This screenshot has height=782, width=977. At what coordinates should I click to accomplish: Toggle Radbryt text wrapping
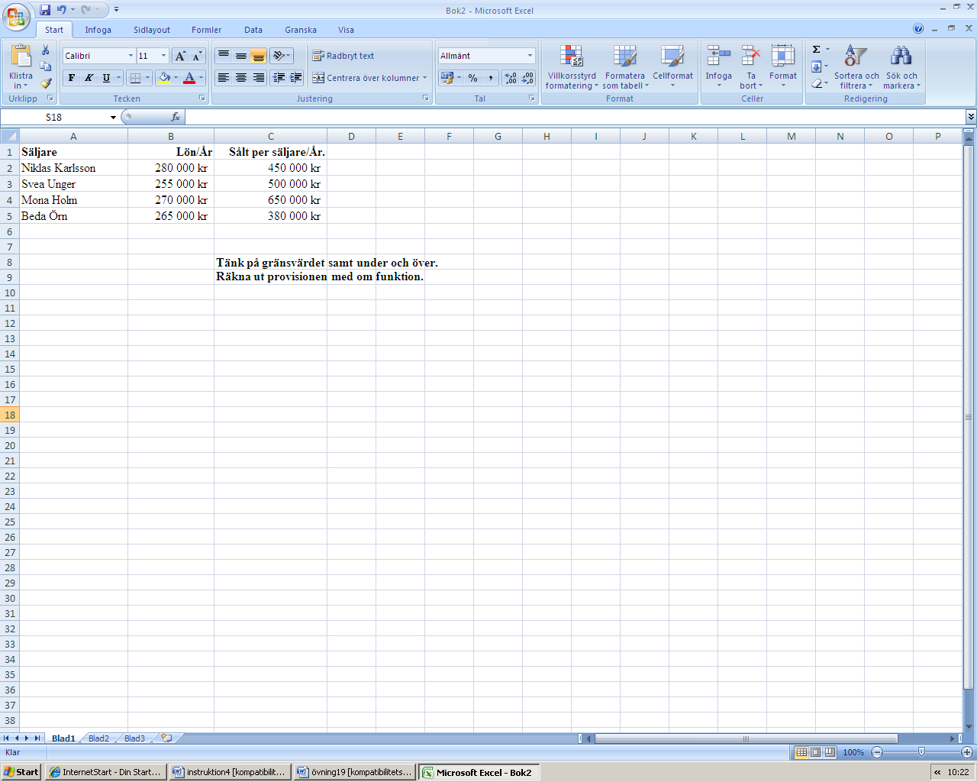coord(343,56)
